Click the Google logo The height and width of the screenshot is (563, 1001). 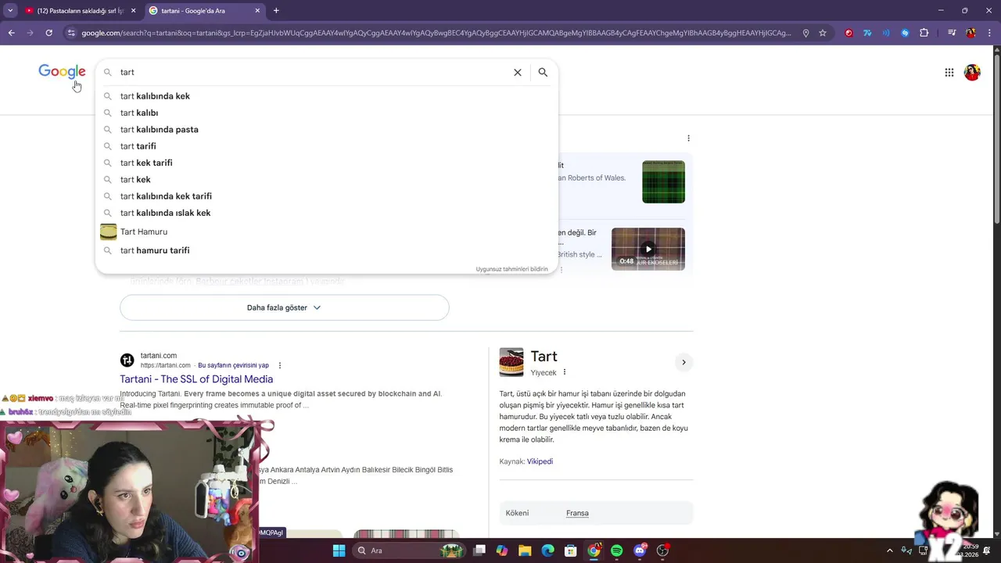tap(62, 72)
